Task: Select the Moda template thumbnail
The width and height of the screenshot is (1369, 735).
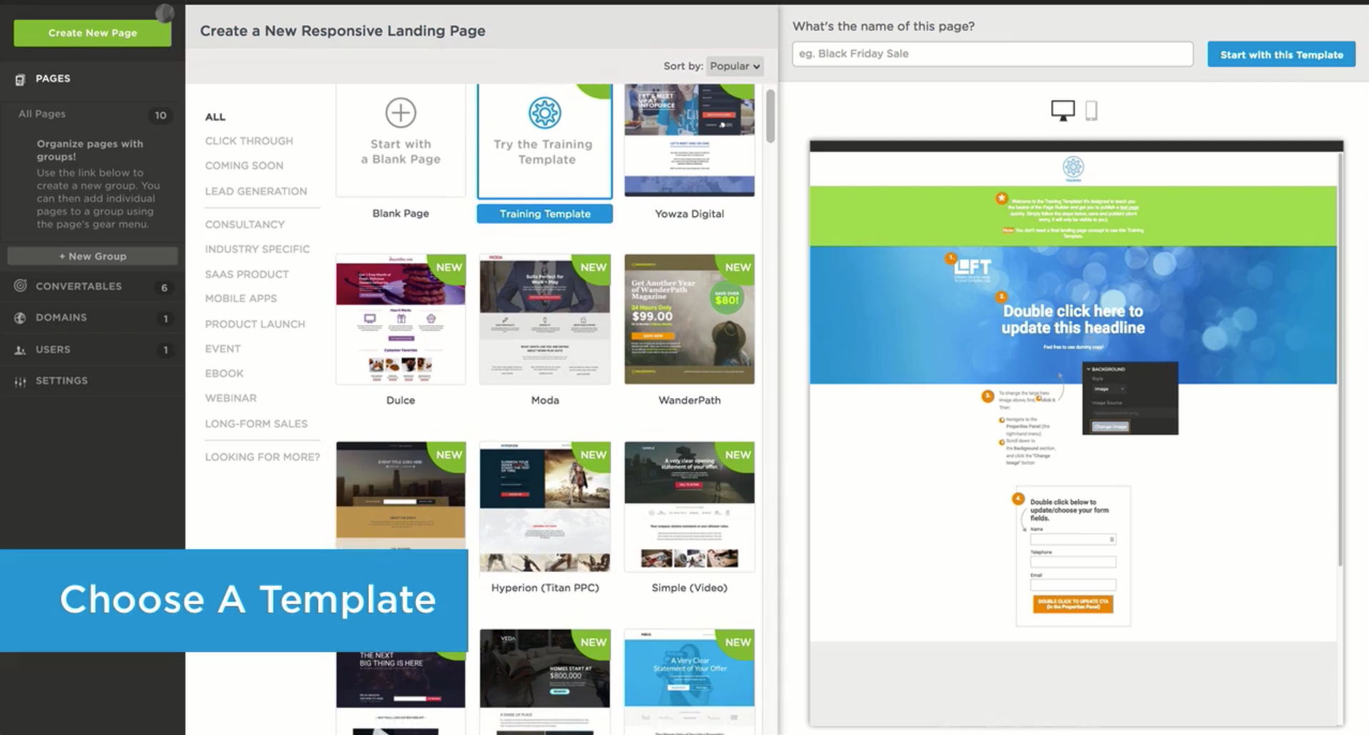Action: (544, 319)
